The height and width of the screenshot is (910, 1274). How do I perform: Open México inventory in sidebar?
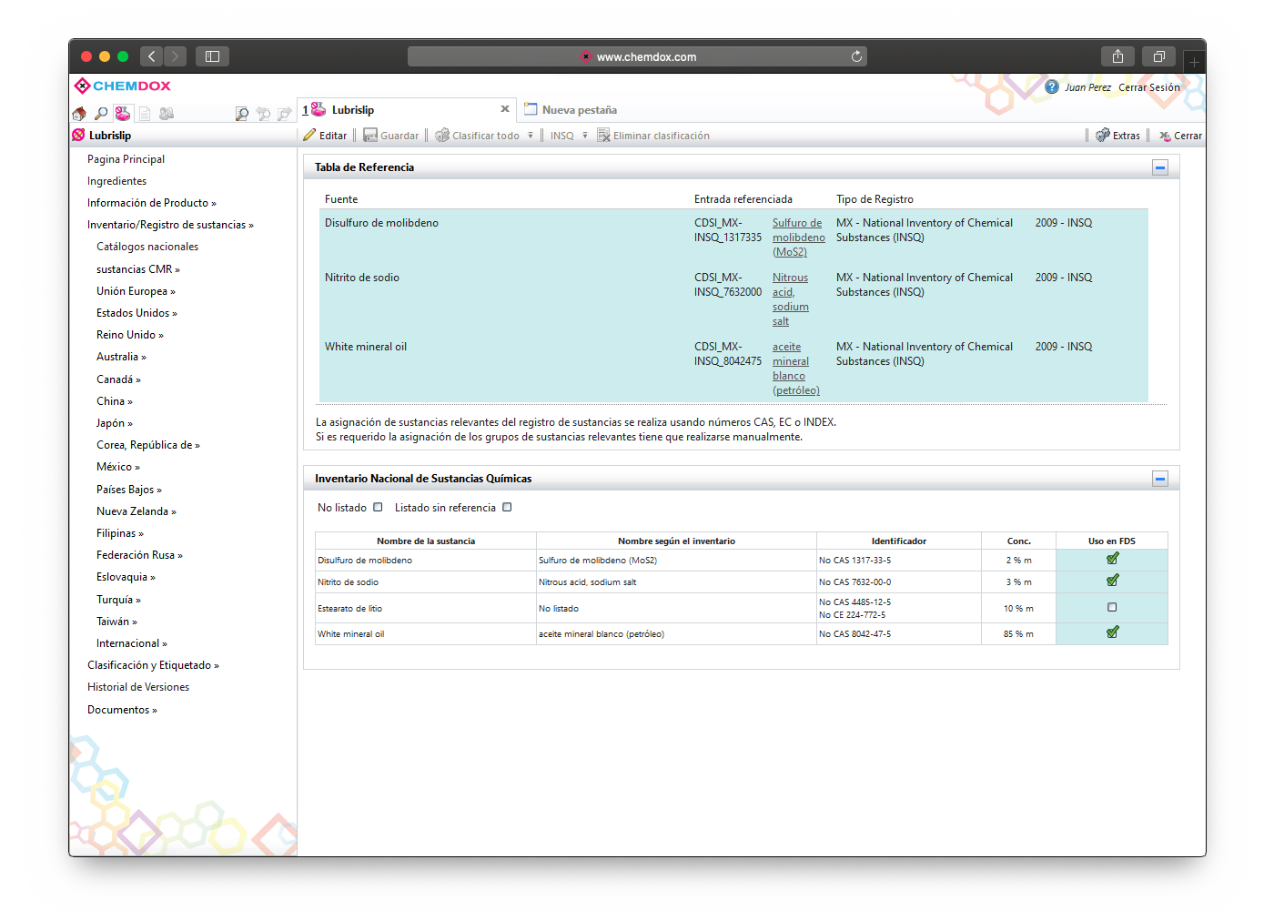(118, 467)
